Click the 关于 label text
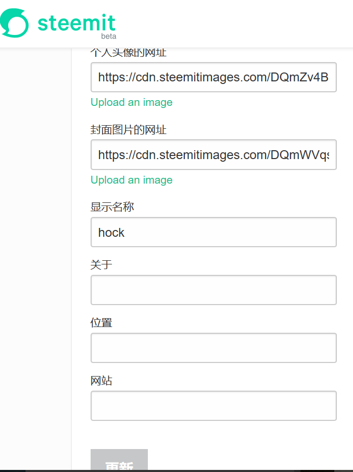Viewport: 353px width, 472px height. coord(101,265)
